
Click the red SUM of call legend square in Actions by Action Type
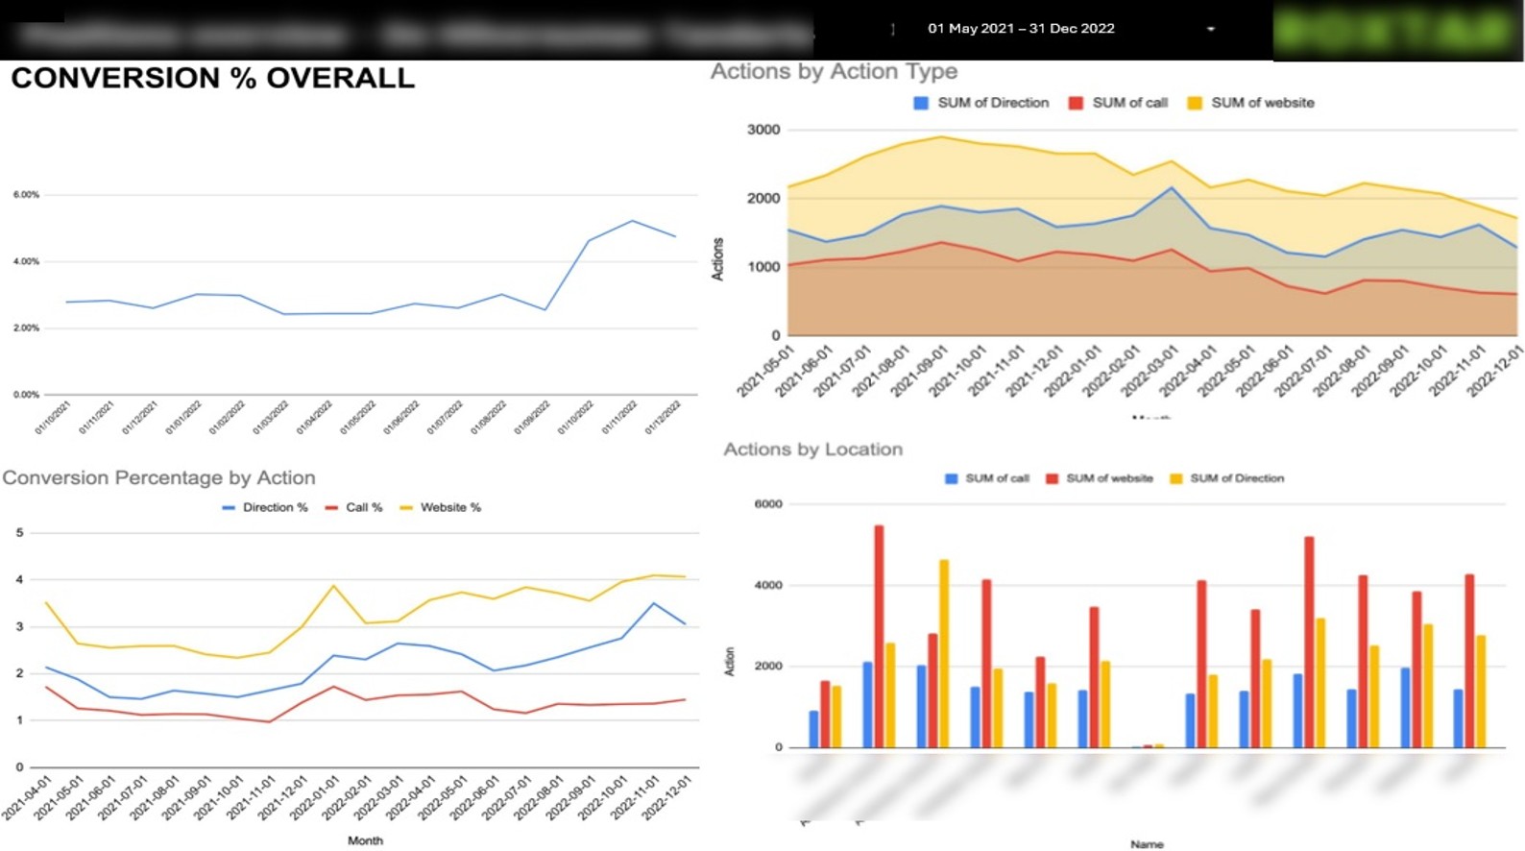pyautogui.click(x=1076, y=103)
